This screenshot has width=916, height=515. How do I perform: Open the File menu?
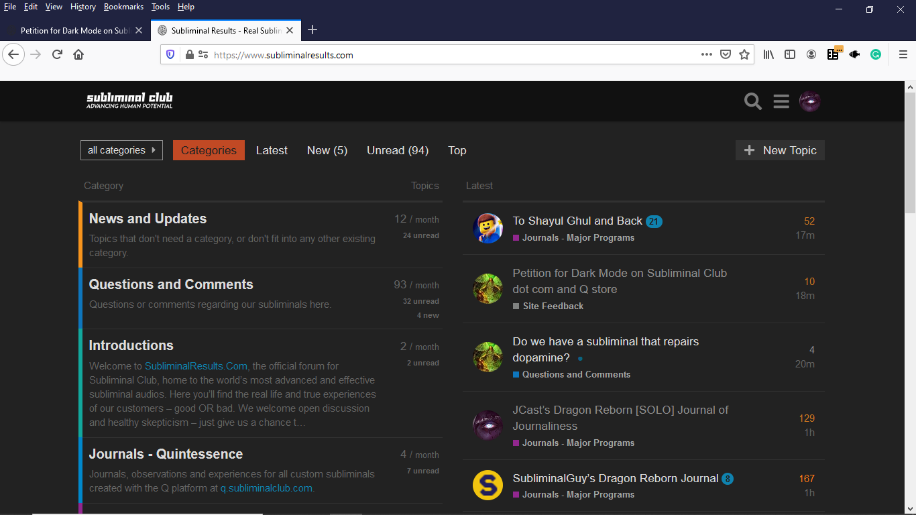(x=10, y=7)
